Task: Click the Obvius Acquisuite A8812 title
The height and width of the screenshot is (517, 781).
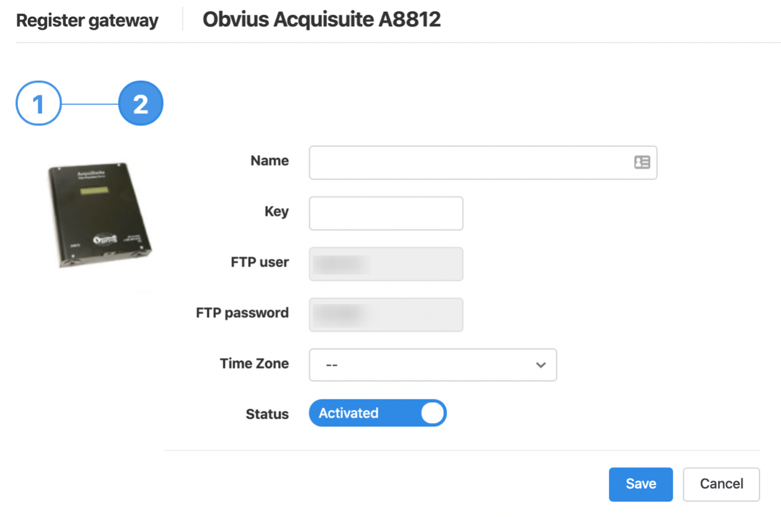Action: [322, 20]
